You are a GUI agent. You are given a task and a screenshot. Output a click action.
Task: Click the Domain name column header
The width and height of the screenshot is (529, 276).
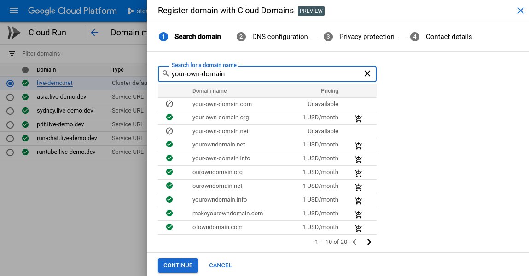tap(209, 91)
